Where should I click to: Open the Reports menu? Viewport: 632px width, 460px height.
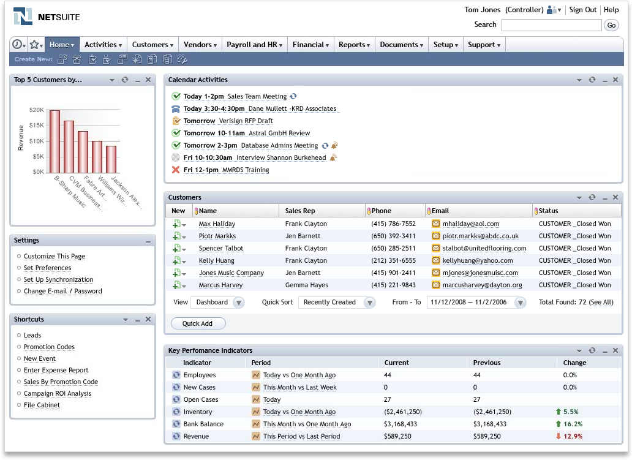[355, 45]
